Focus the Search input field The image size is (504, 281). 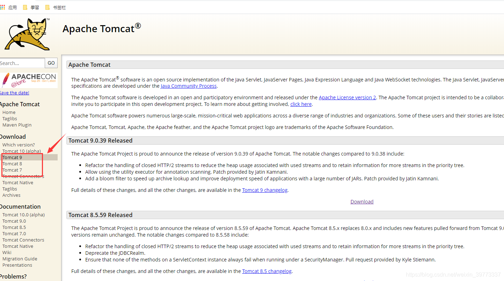point(22,63)
